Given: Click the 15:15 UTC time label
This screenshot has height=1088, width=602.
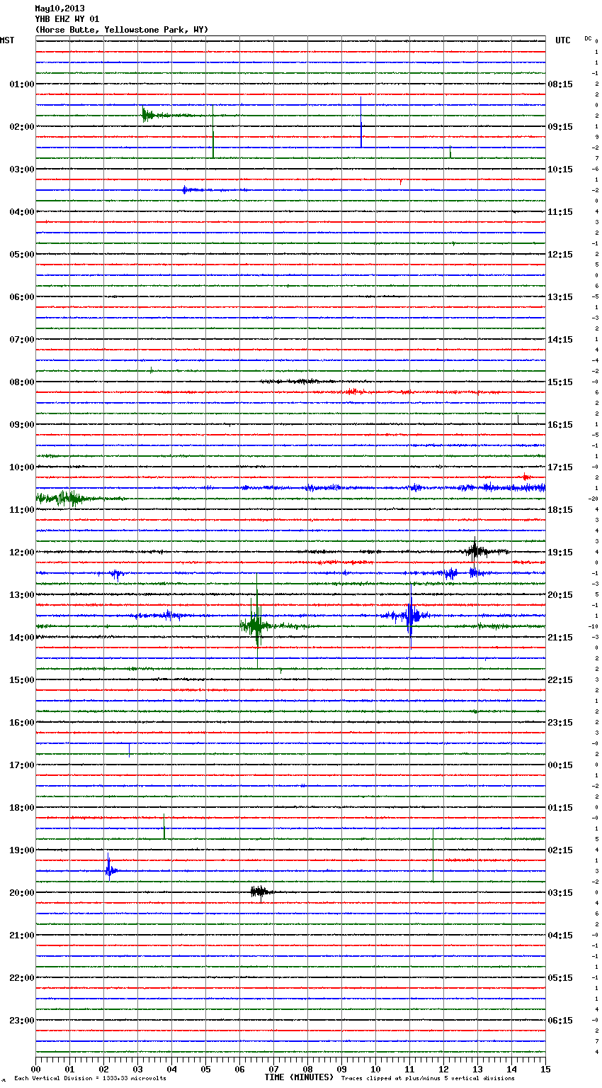Looking at the screenshot, I should tap(560, 382).
